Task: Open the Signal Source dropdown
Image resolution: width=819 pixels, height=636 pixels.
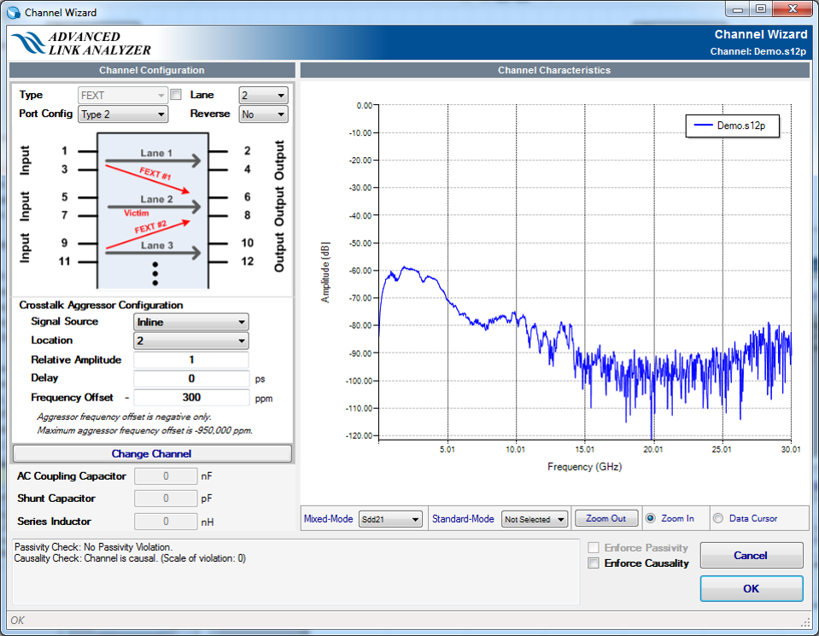Action: (191, 323)
